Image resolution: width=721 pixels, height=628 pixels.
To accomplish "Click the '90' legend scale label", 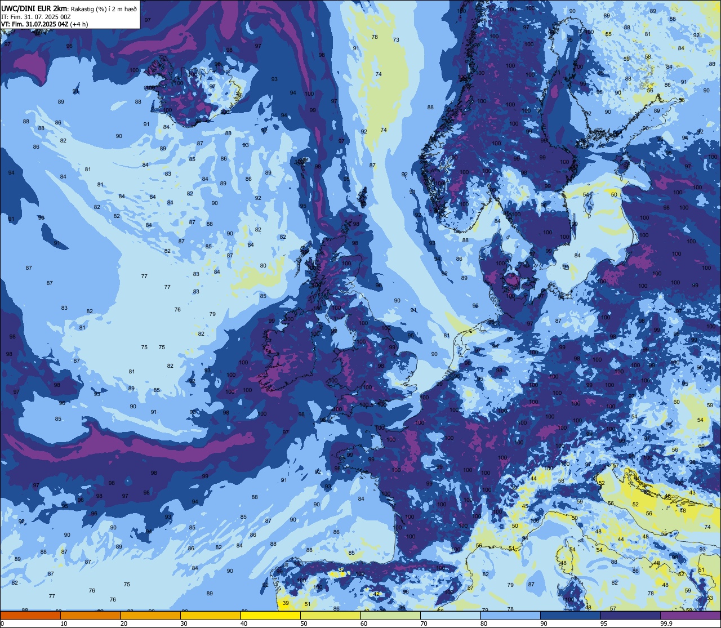I will pos(544,623).
